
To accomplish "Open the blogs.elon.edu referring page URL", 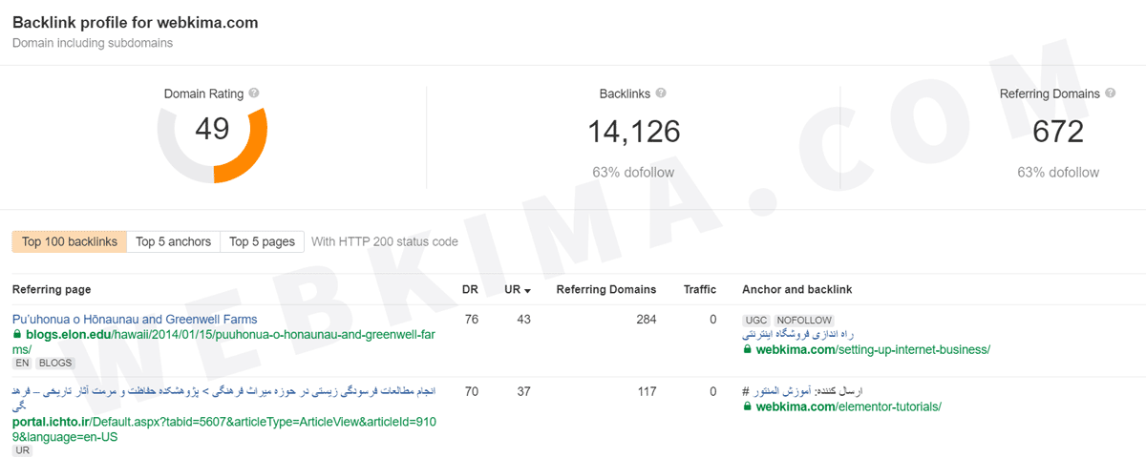I will tap(223, 342).
